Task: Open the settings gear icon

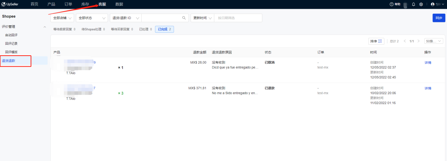Action: (x=421, y=4)
